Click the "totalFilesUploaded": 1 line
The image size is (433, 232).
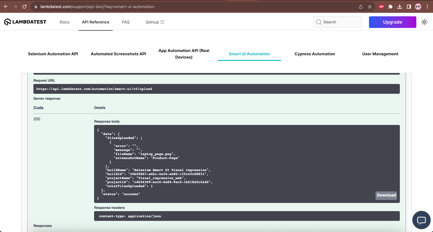click(x=129, y=186)
